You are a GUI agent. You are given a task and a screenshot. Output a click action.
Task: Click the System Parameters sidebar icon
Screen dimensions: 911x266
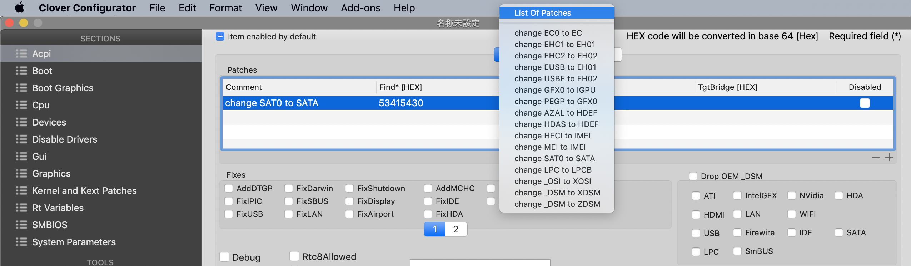tap(21, 242)
